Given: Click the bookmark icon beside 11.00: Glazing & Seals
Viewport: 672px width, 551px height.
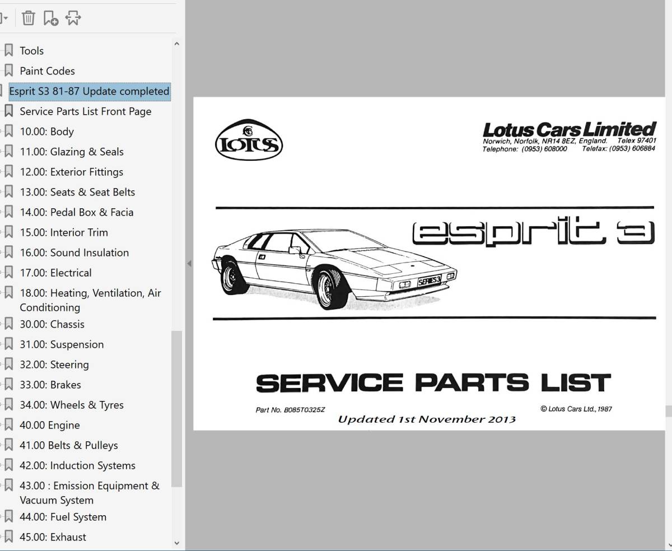Looking at the screenshot, I should pos(8,151).
